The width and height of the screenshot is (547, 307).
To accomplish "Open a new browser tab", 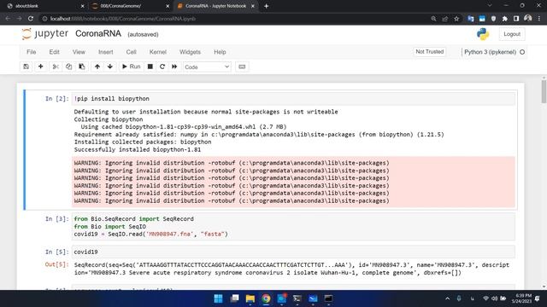I will coord(266,6).
